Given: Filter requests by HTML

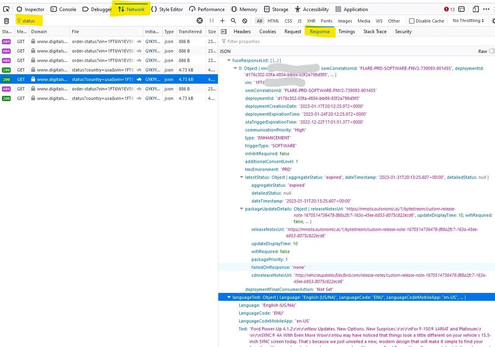Looking at the screenshot, I should tap(273, 21).
